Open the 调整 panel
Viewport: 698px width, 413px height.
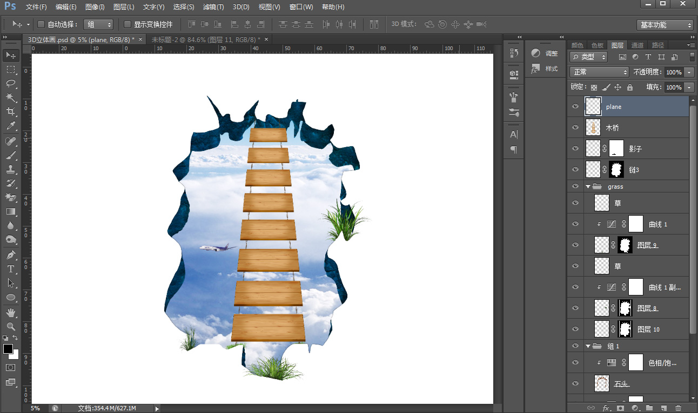(x=545, y=53)
